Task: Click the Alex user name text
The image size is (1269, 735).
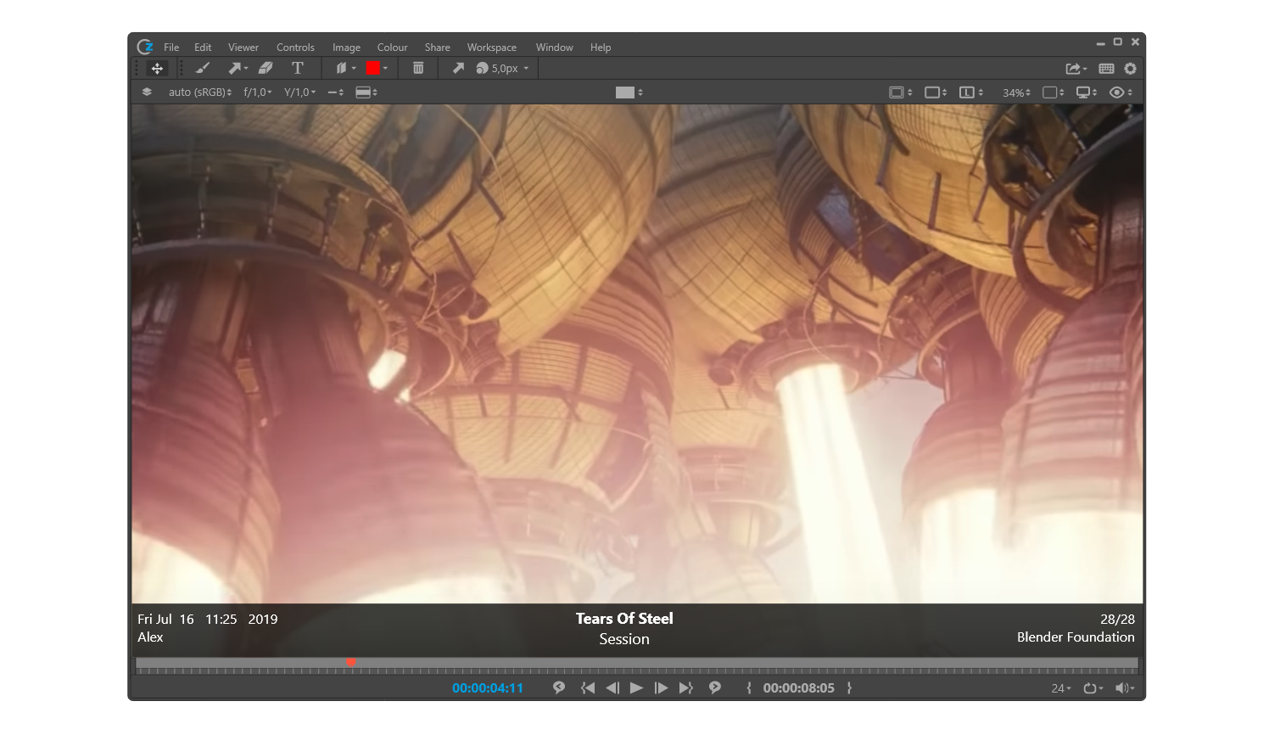Action: (x=150, y=637)
